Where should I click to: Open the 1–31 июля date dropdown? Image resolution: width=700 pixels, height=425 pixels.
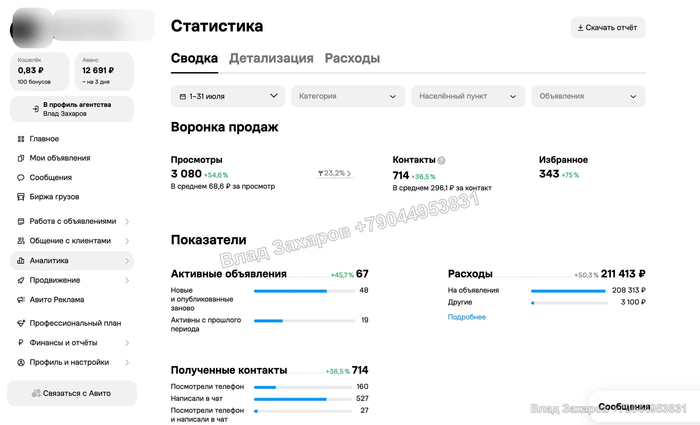pos(228,96)
